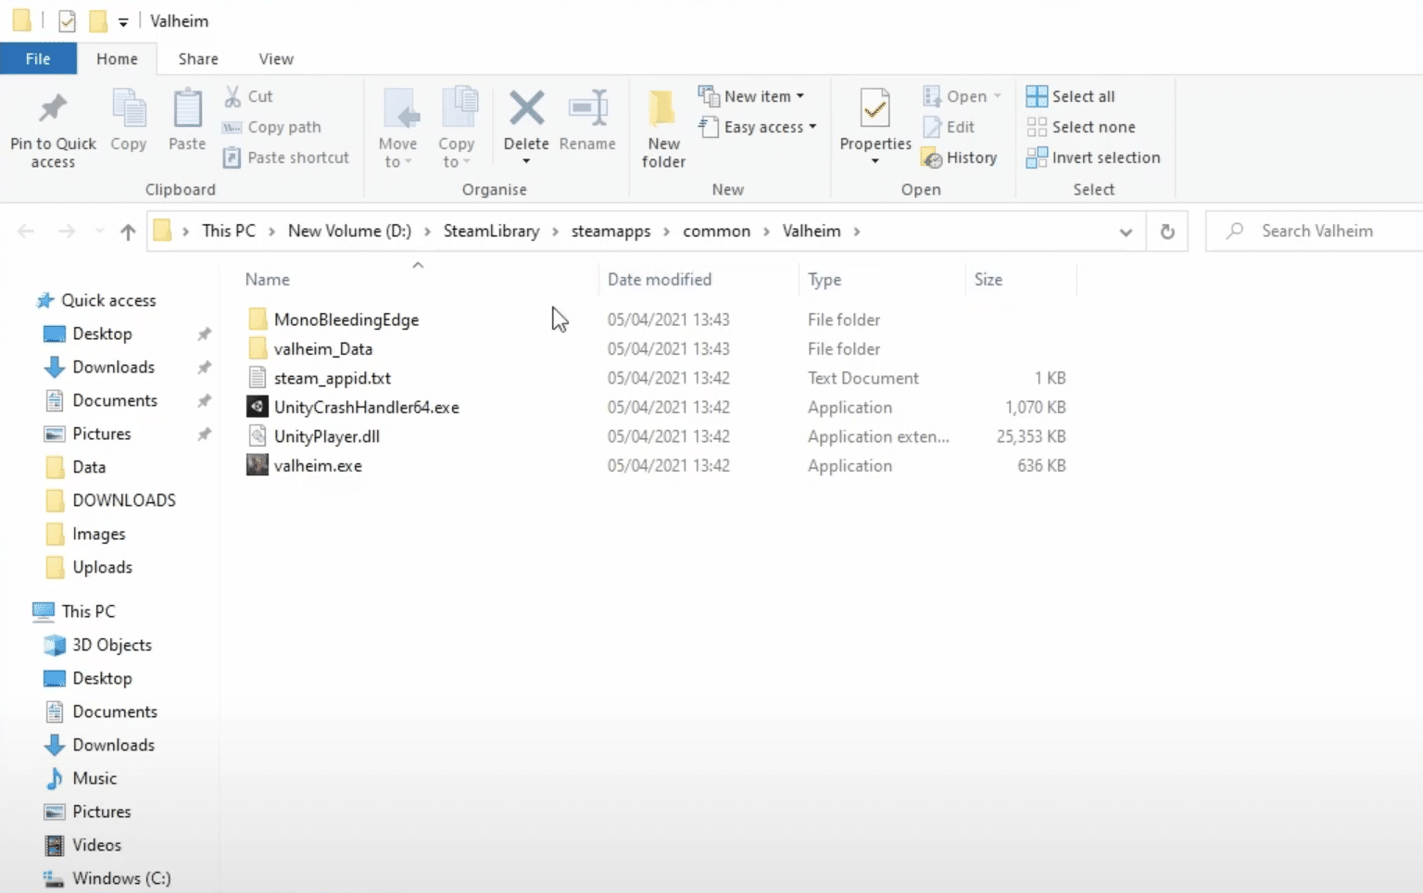Sort files by Date modified column
Image resolution: width=1423 pixels, height=893 pixels.
(660, 279)
